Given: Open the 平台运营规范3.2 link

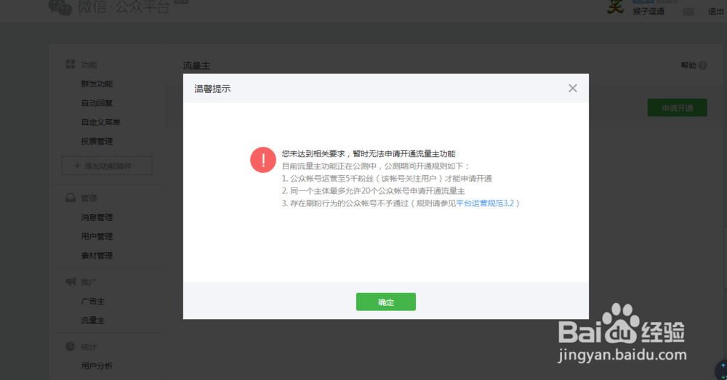Looking at the screenshot, I should pos(485,203).
